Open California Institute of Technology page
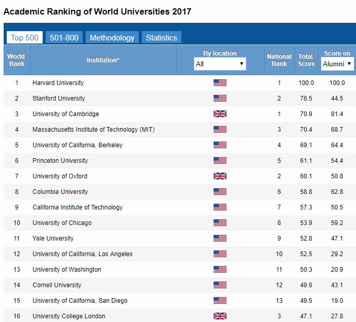This screenshot has height=322, width=356. tap(77, 207)
